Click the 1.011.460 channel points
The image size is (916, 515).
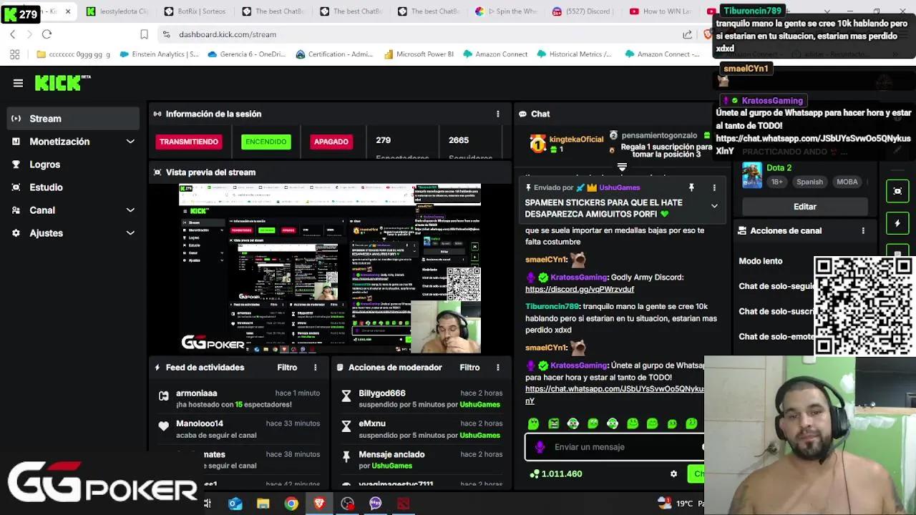pos(556,474)
